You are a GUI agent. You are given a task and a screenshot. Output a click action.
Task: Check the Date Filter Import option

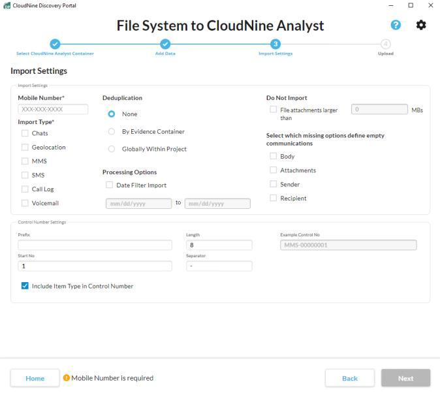pyautogui.click(x=109, y=185)
